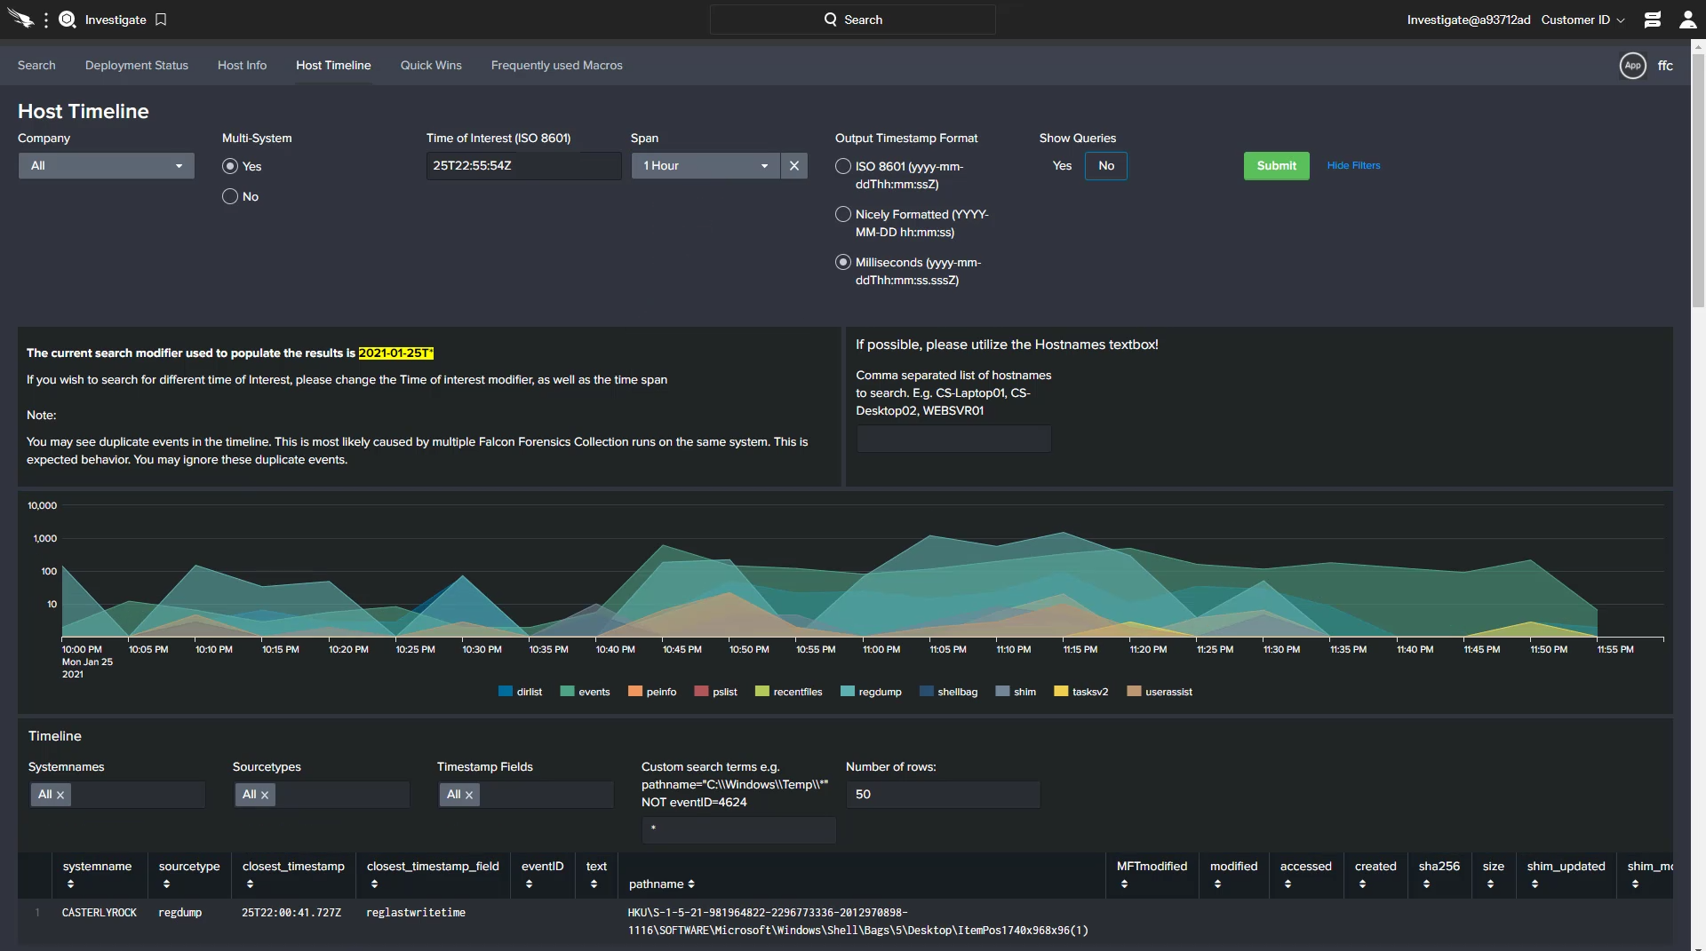Click the Investigate magnifier icon
1706x951 pixels.
(68, 20)
